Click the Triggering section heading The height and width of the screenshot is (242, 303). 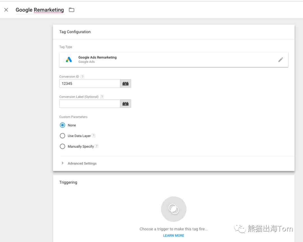[x=68, y=182]
